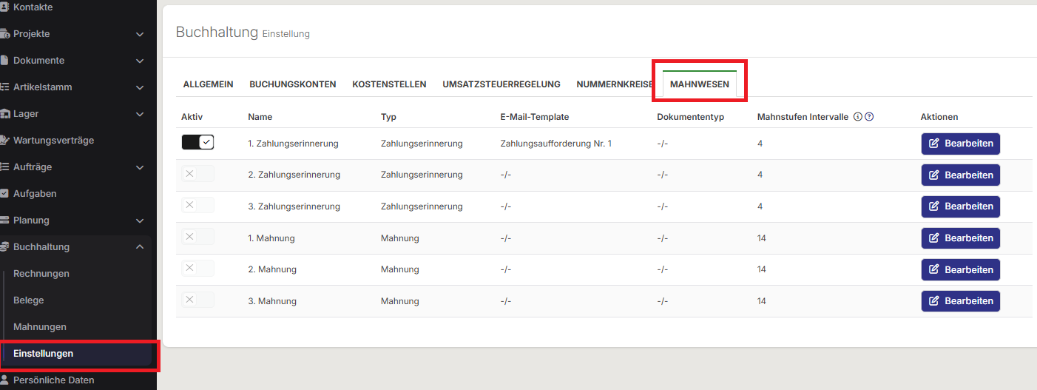1037x390 pixels.
Task: Expand the Projekte sidebar menu
Action: [x=140, y=34]
